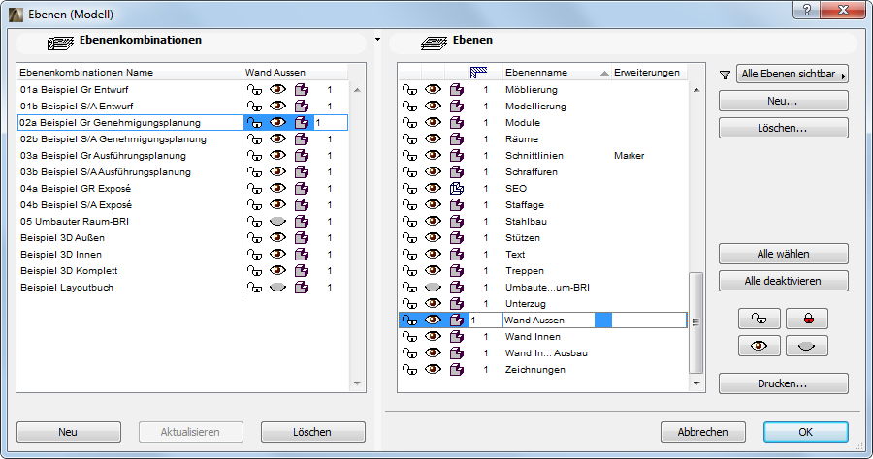873x459 pixels.
Task: Click the Wand Aussen name input field
Action: (x=548, y=321)
